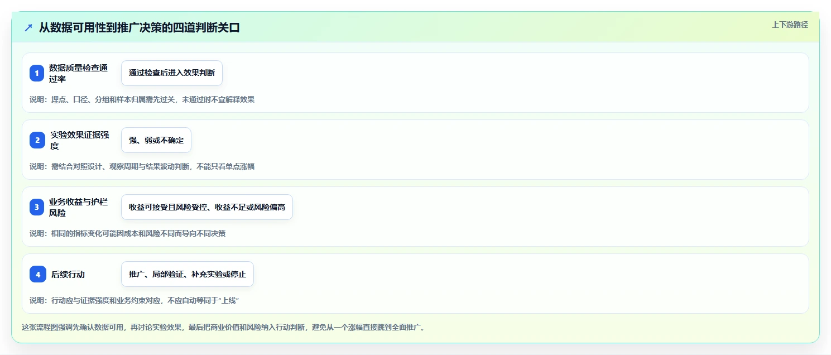Screen dimensions: 831x355
Task: Click the step 4 number badge
Action: click(37, 274)
